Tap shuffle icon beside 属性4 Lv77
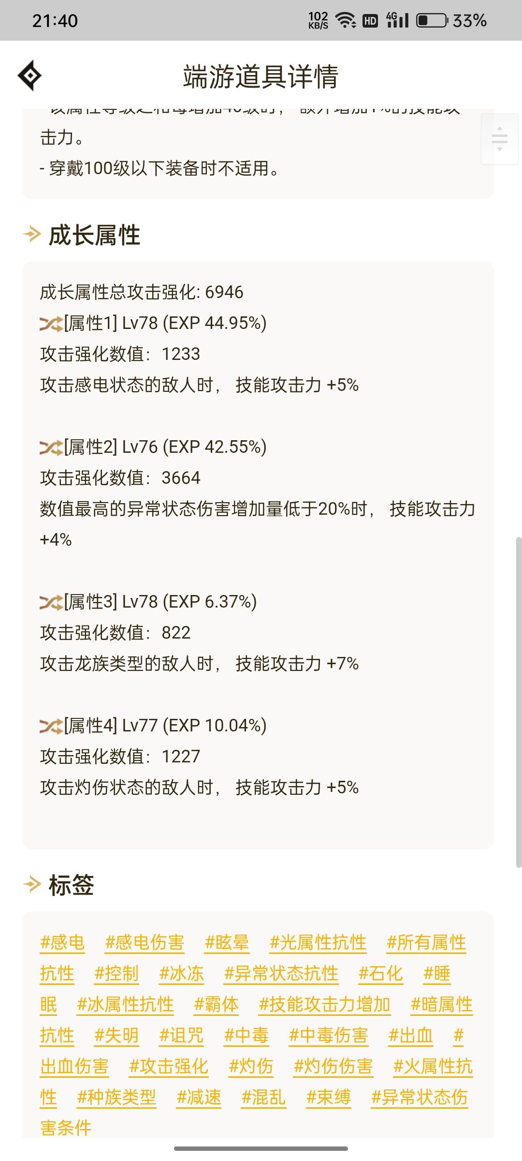The height and width of the screenshot is (1161, 522). (51, 726)
